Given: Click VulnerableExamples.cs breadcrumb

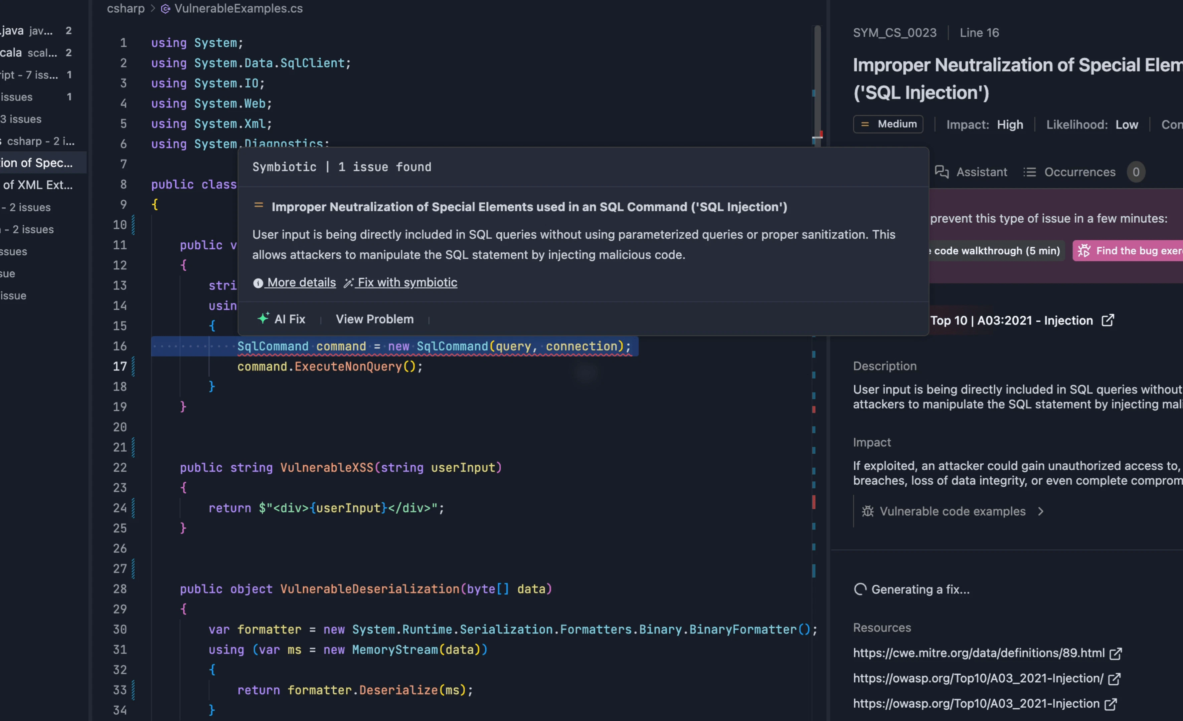Looking at the screenshot, I should coord(238,8).
